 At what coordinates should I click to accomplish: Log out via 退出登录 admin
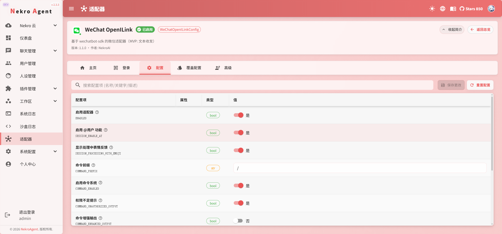31,215
